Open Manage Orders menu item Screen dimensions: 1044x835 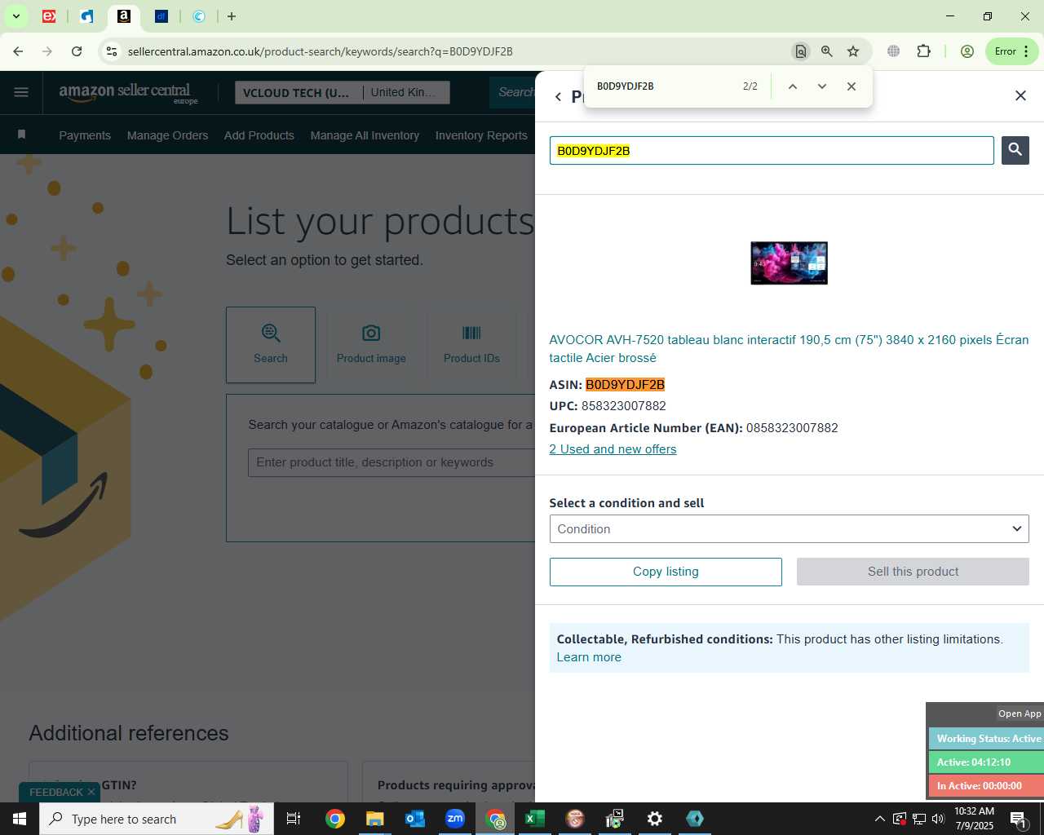[x=167, y=135]
